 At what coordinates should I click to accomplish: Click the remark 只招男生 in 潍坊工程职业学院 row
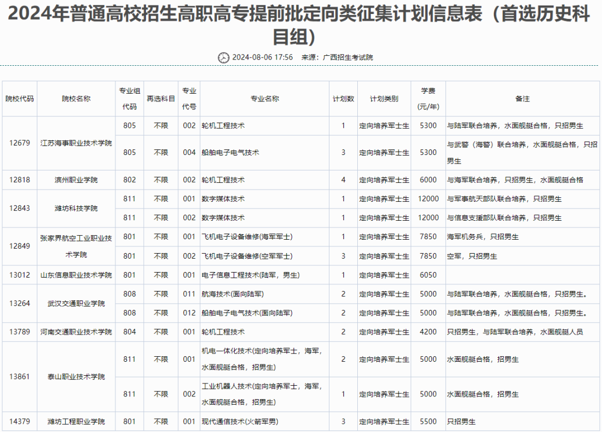461,421
